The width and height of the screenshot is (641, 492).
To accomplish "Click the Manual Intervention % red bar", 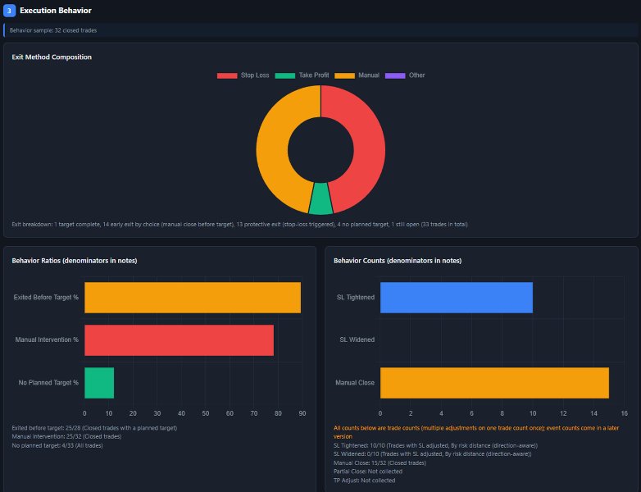I will (x=179, y=340).
